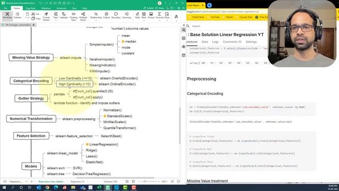This screenshot has width=339, height=191.
Task: Select the Models node
Action: point(31,166)
